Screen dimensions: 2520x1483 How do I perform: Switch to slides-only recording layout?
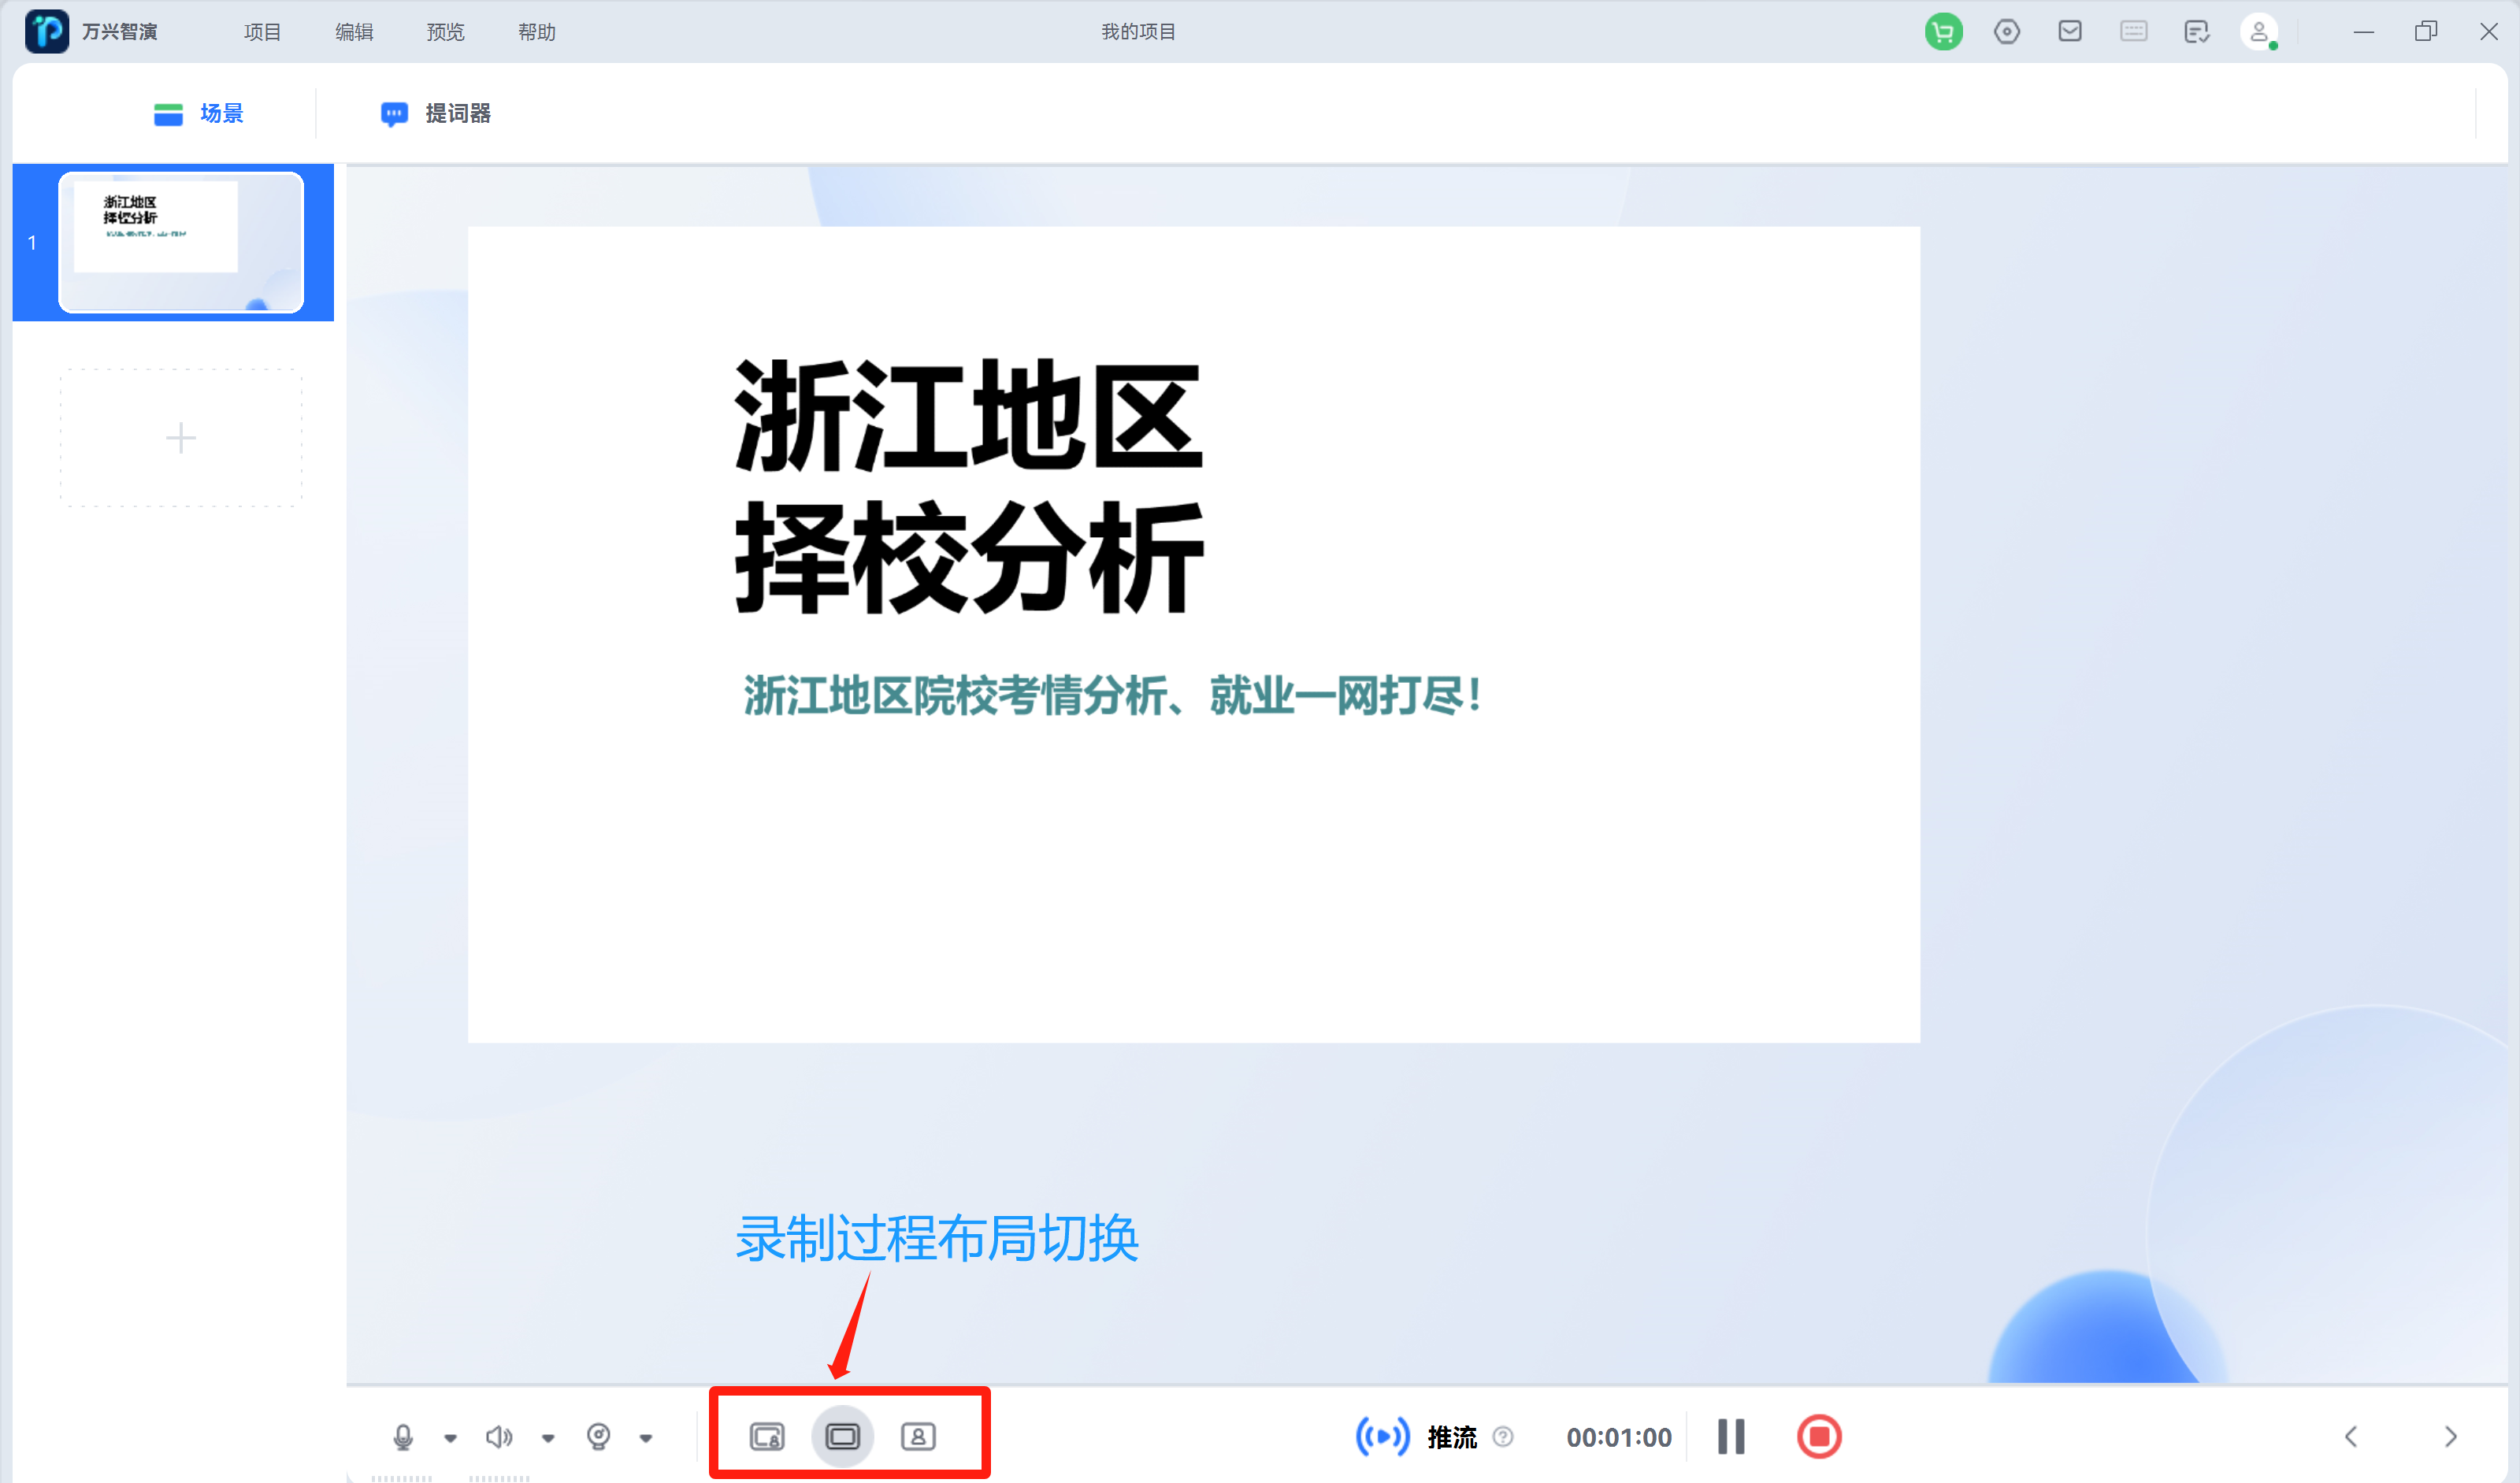pyautogui.click(x=843, y=1436)
